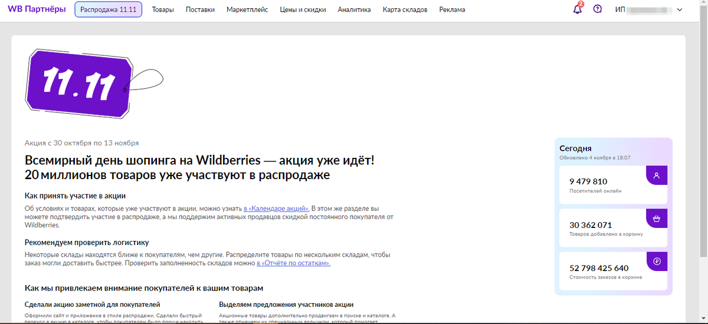This screenshot has height=324, width=708.
Task: Follow the «Календаре акций» link
Action: point(277,209)
